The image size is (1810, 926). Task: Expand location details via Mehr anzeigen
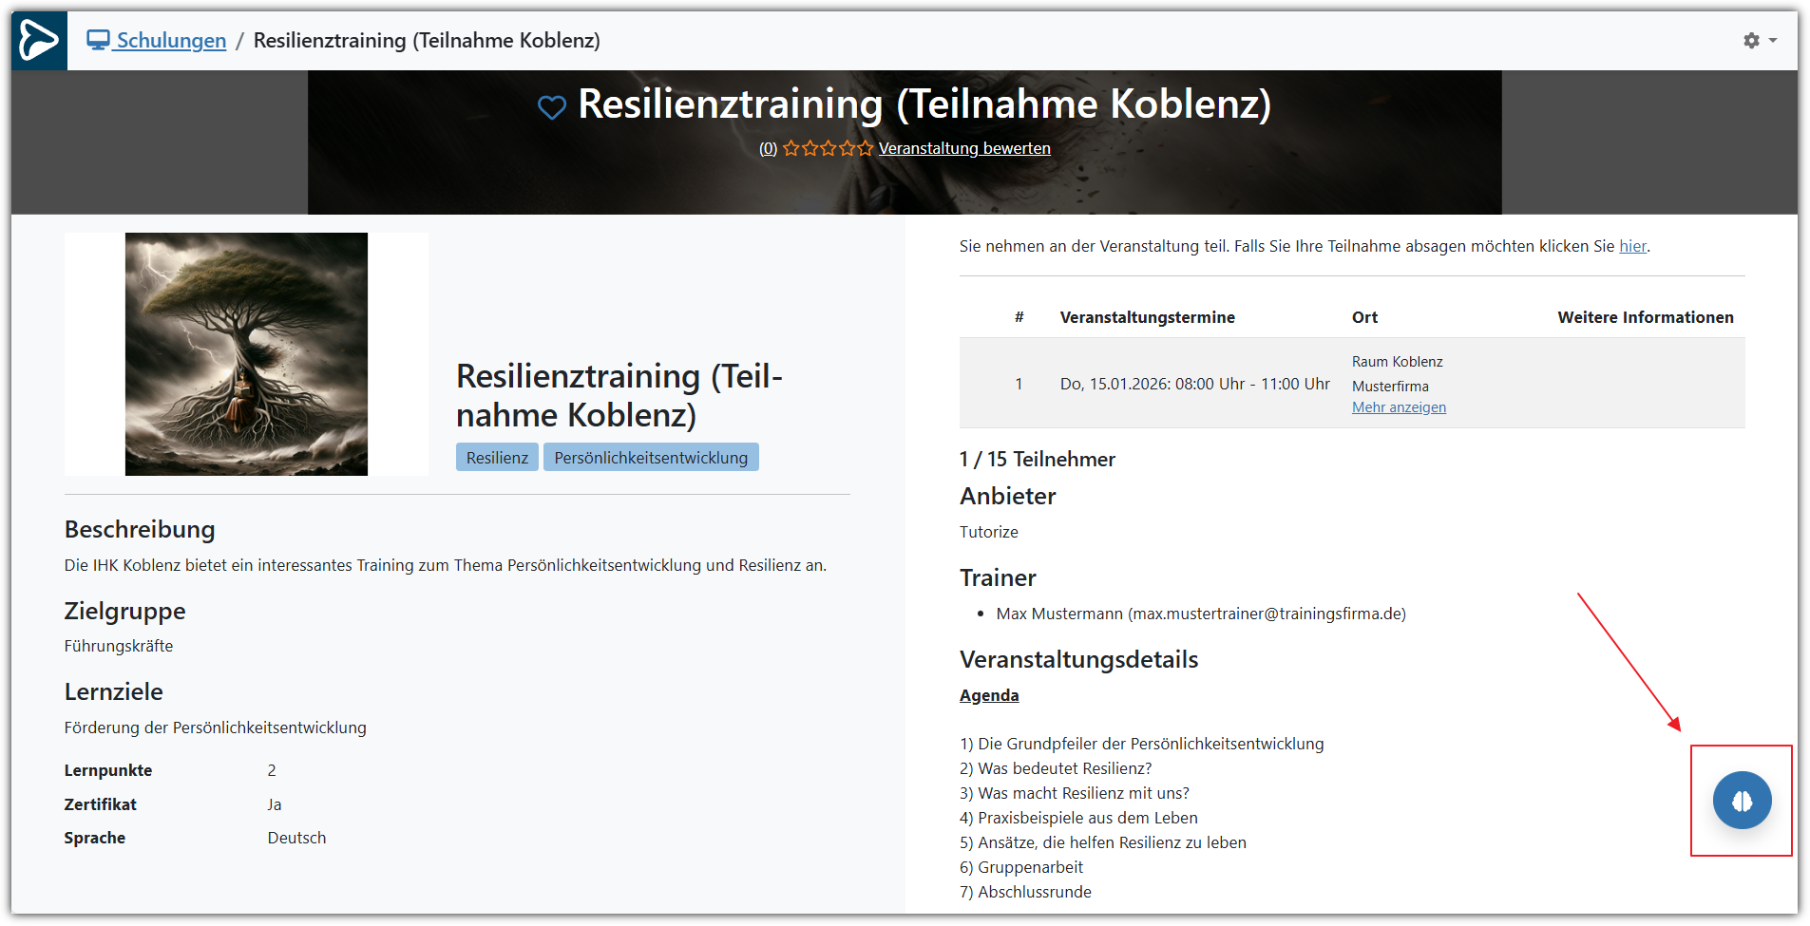pyautogui.click(x=1399, y=407)
